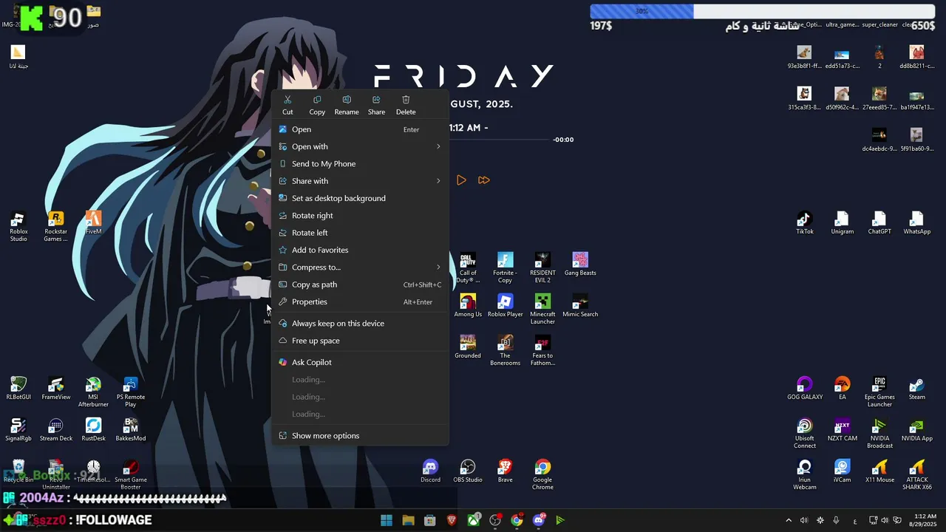The height and width of the screenshot is (532, 946).
Task: Open NVIDIA Broadcast shortcut
Action: coord(879,433)
